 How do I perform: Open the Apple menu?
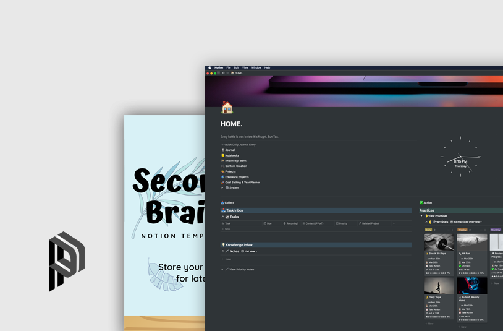pyautogui.click(x=209, y=67)
